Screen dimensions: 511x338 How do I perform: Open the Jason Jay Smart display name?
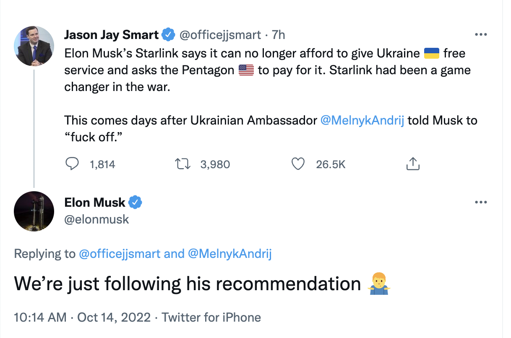(111, 35)
